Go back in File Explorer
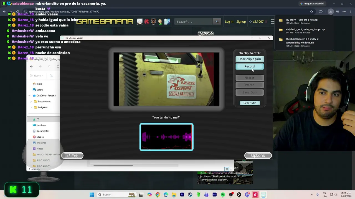Viewport: 355px width, 199px height. point(31,66)
